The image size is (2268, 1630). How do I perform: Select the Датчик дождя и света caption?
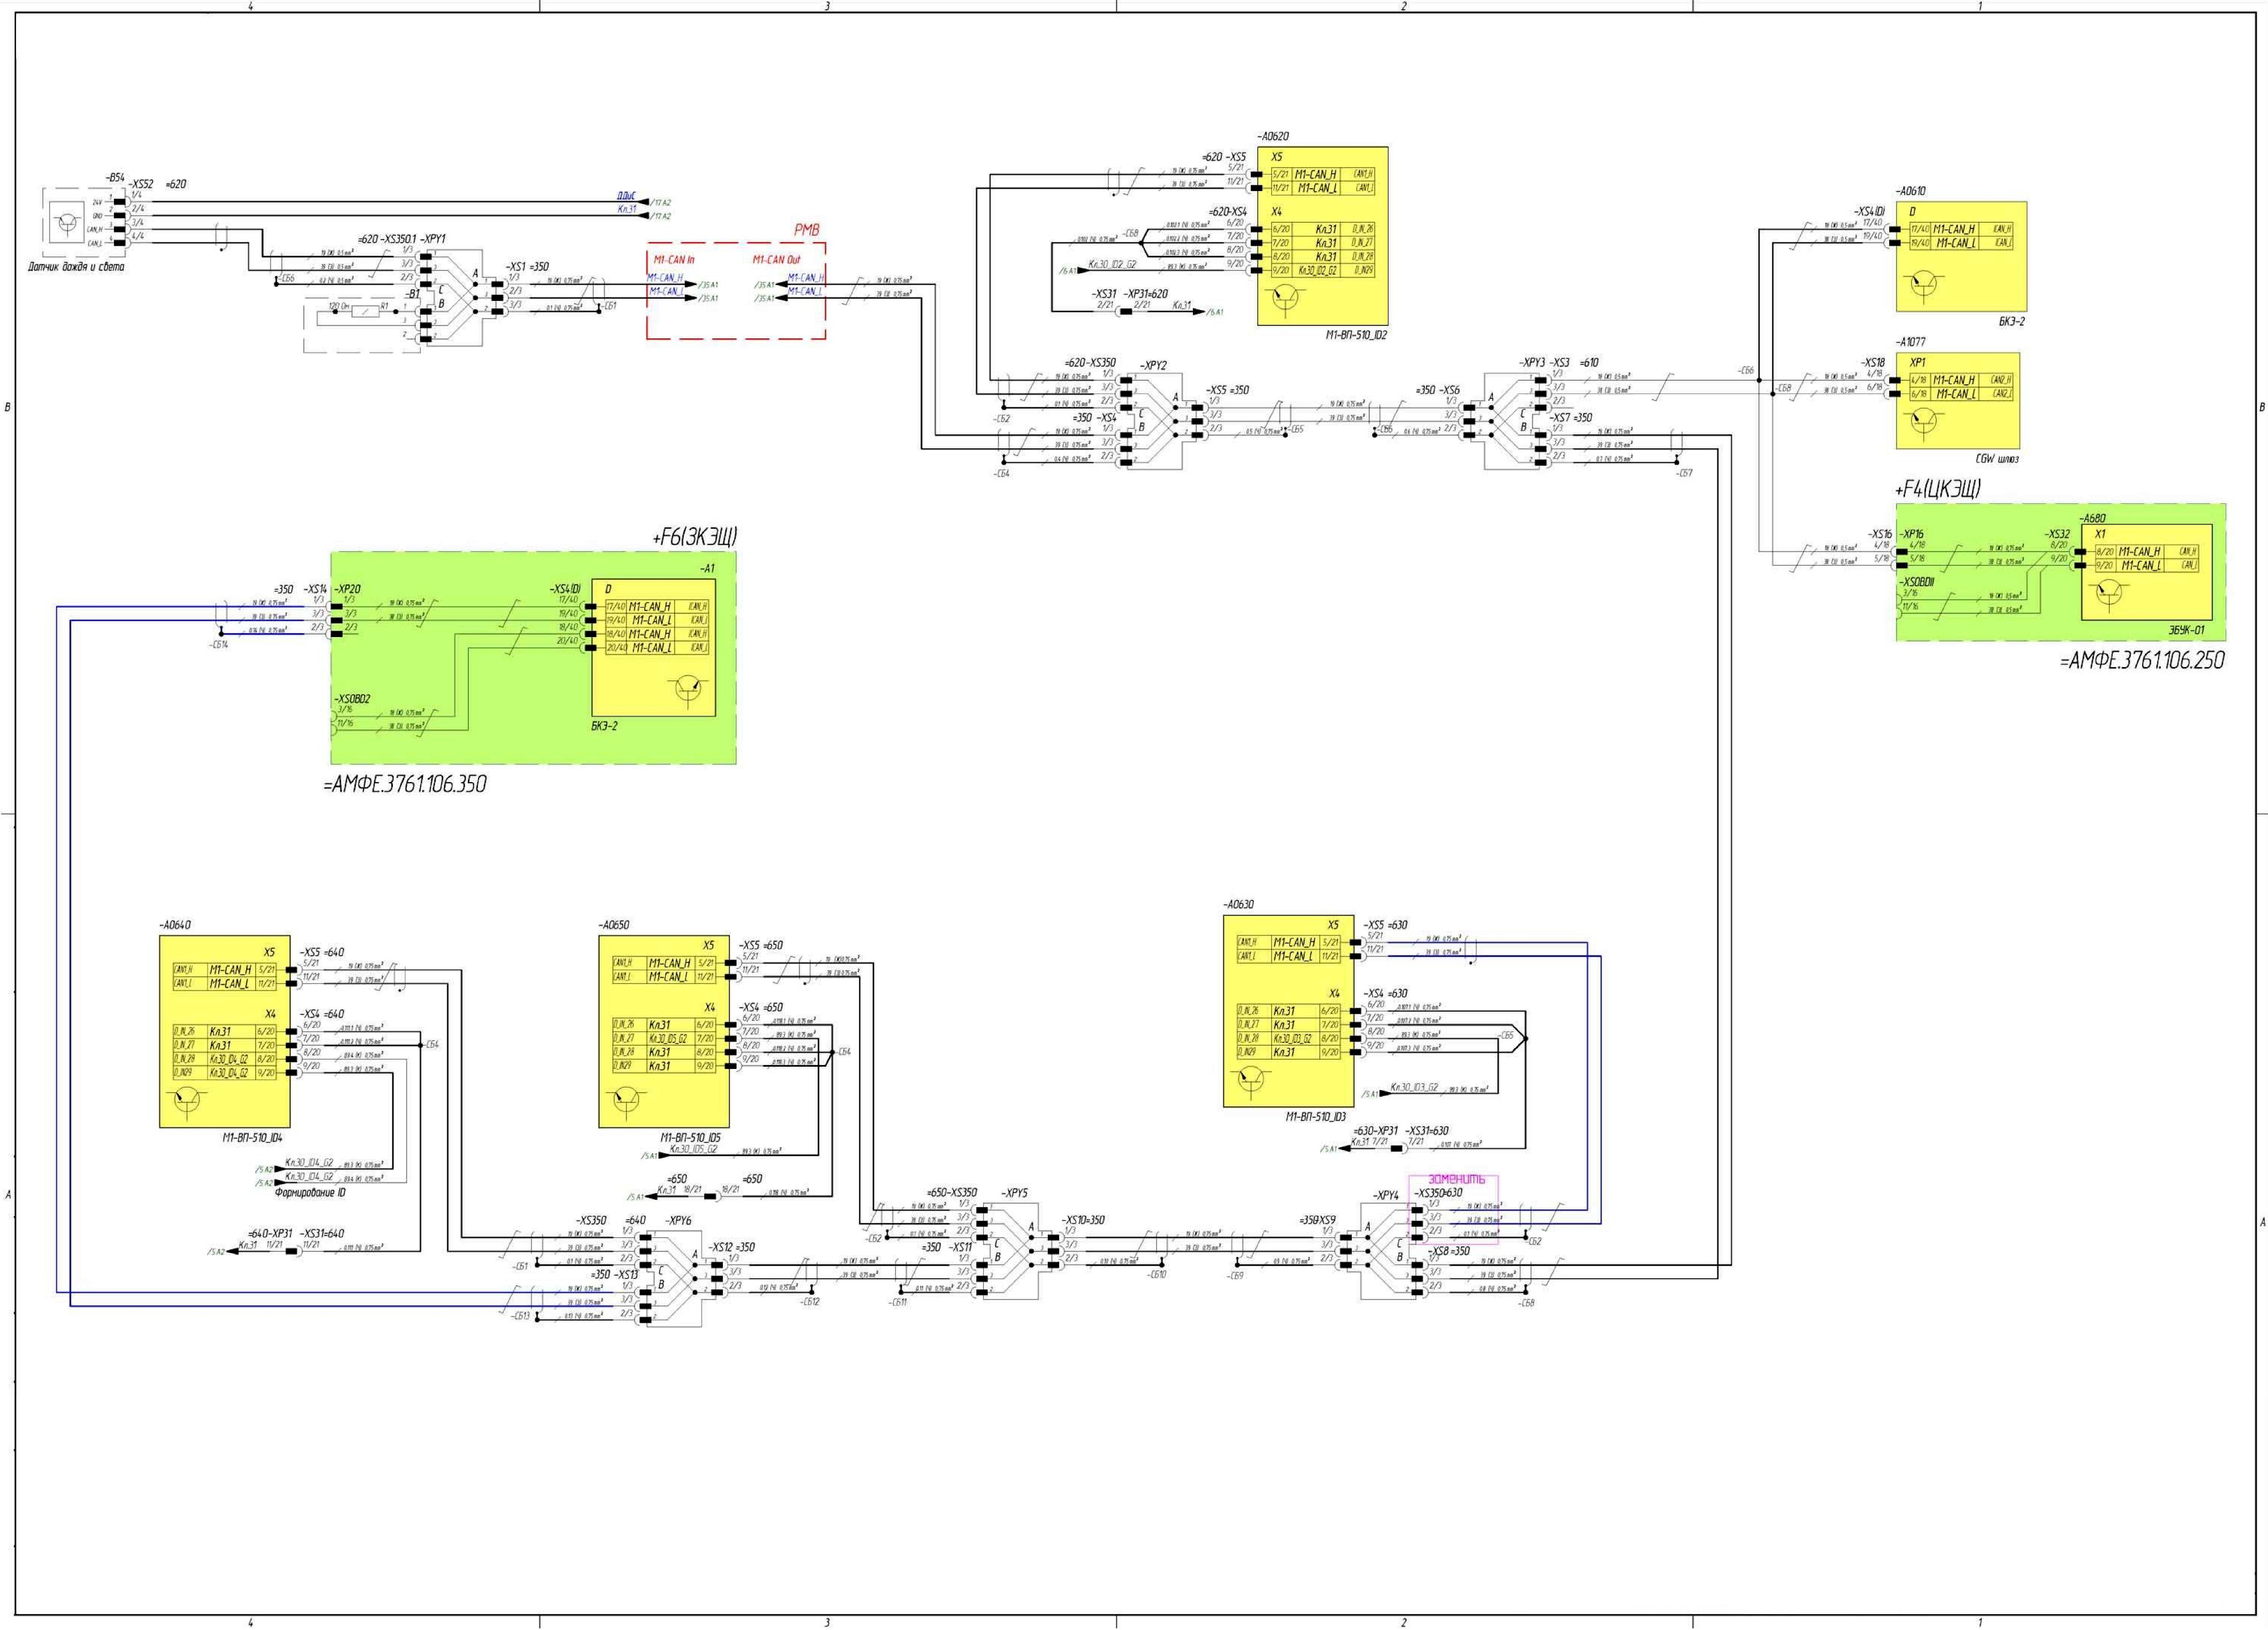pos(76,267)
